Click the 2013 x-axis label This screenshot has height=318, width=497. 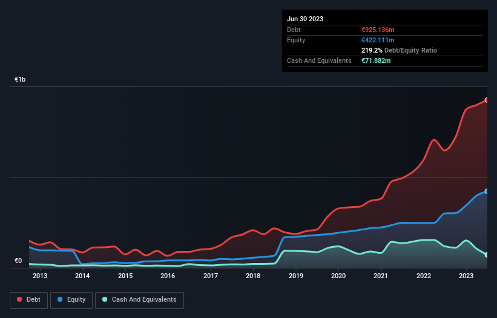(40, 276)
